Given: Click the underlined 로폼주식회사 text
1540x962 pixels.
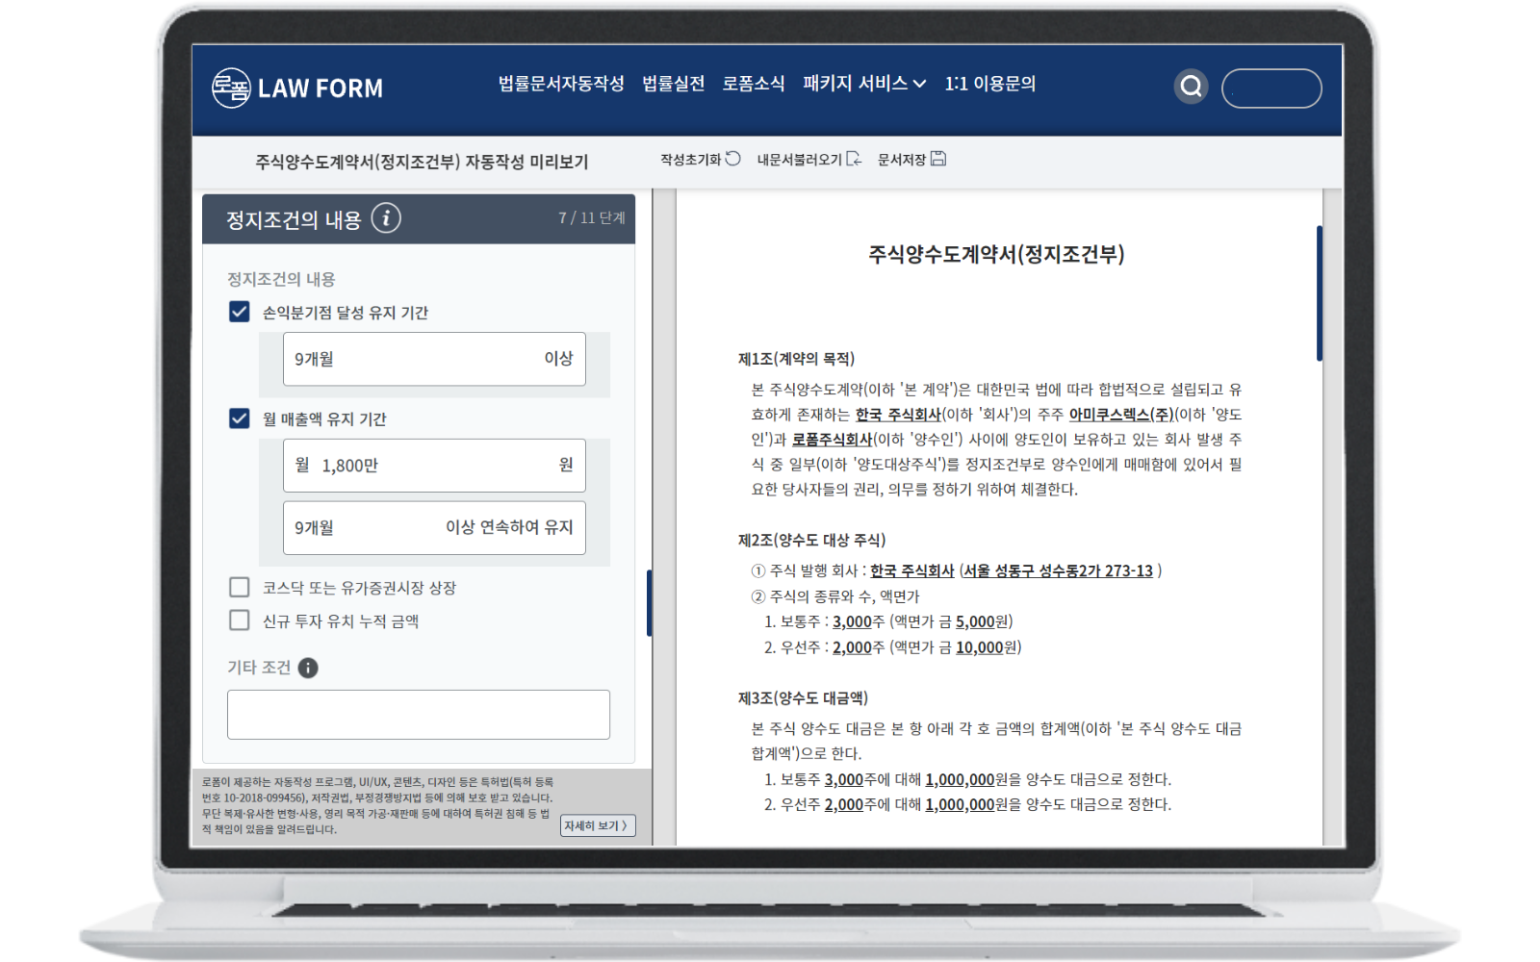Looking at the screenshot, I should 833,440.
